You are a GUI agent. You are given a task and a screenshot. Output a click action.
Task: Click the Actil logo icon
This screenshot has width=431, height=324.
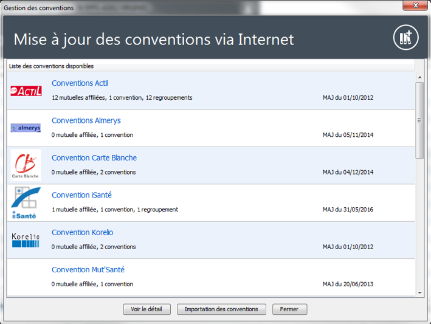pos(26,91)
